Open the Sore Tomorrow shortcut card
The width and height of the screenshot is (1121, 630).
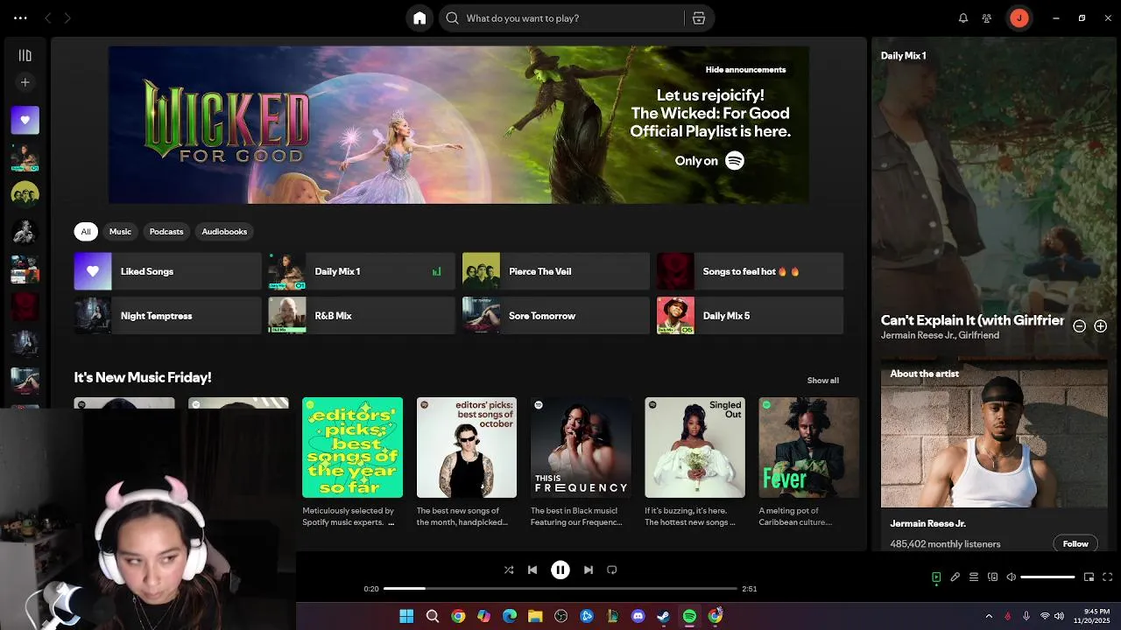556,316
